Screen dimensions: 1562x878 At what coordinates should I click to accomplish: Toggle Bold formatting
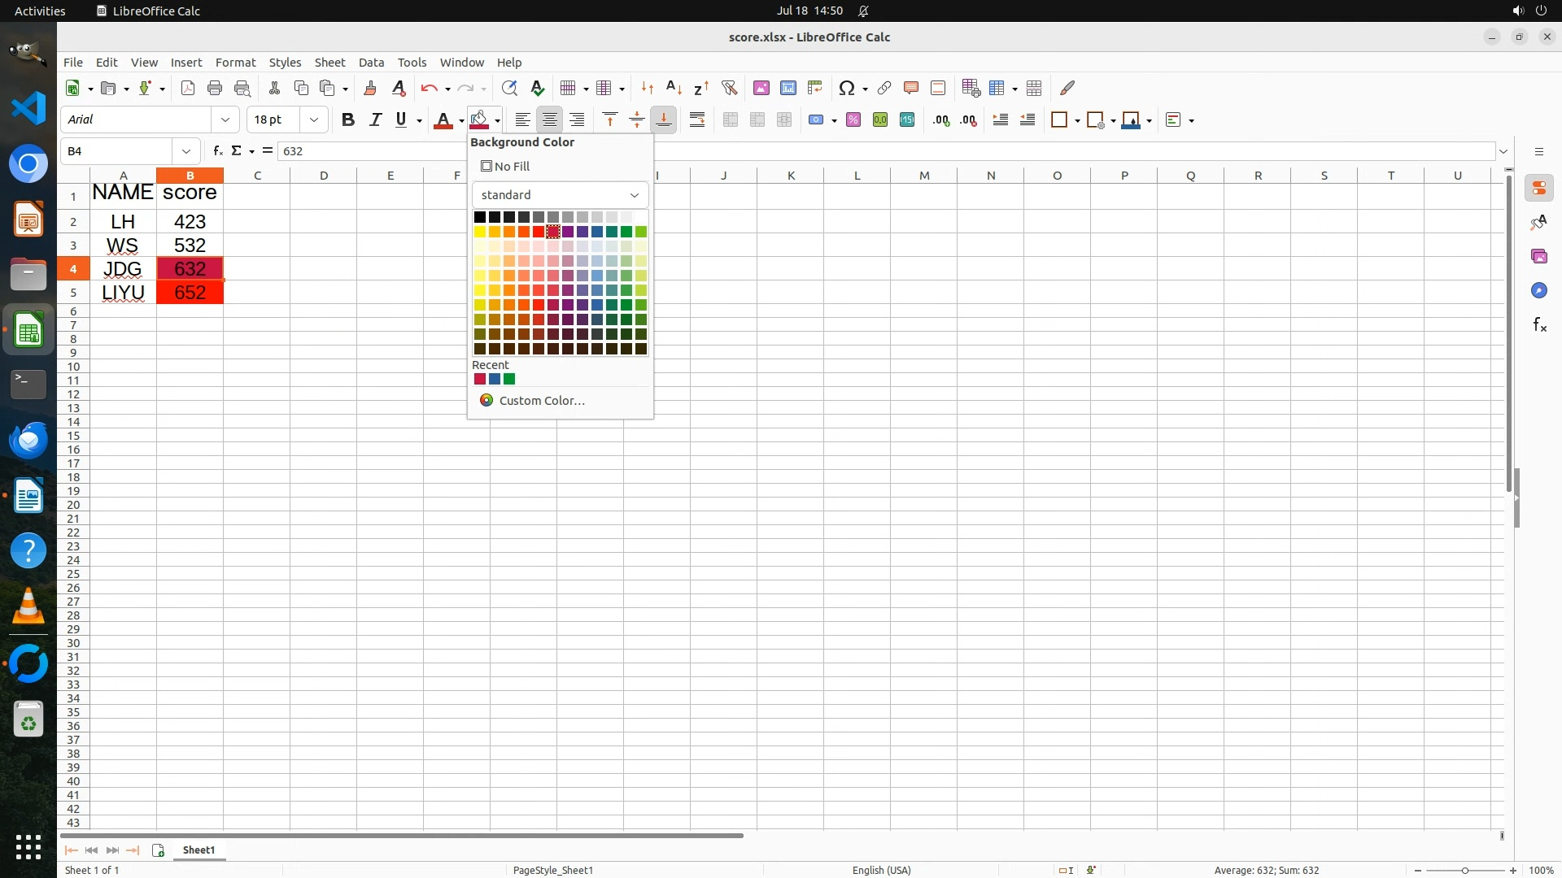coord(348,120)
